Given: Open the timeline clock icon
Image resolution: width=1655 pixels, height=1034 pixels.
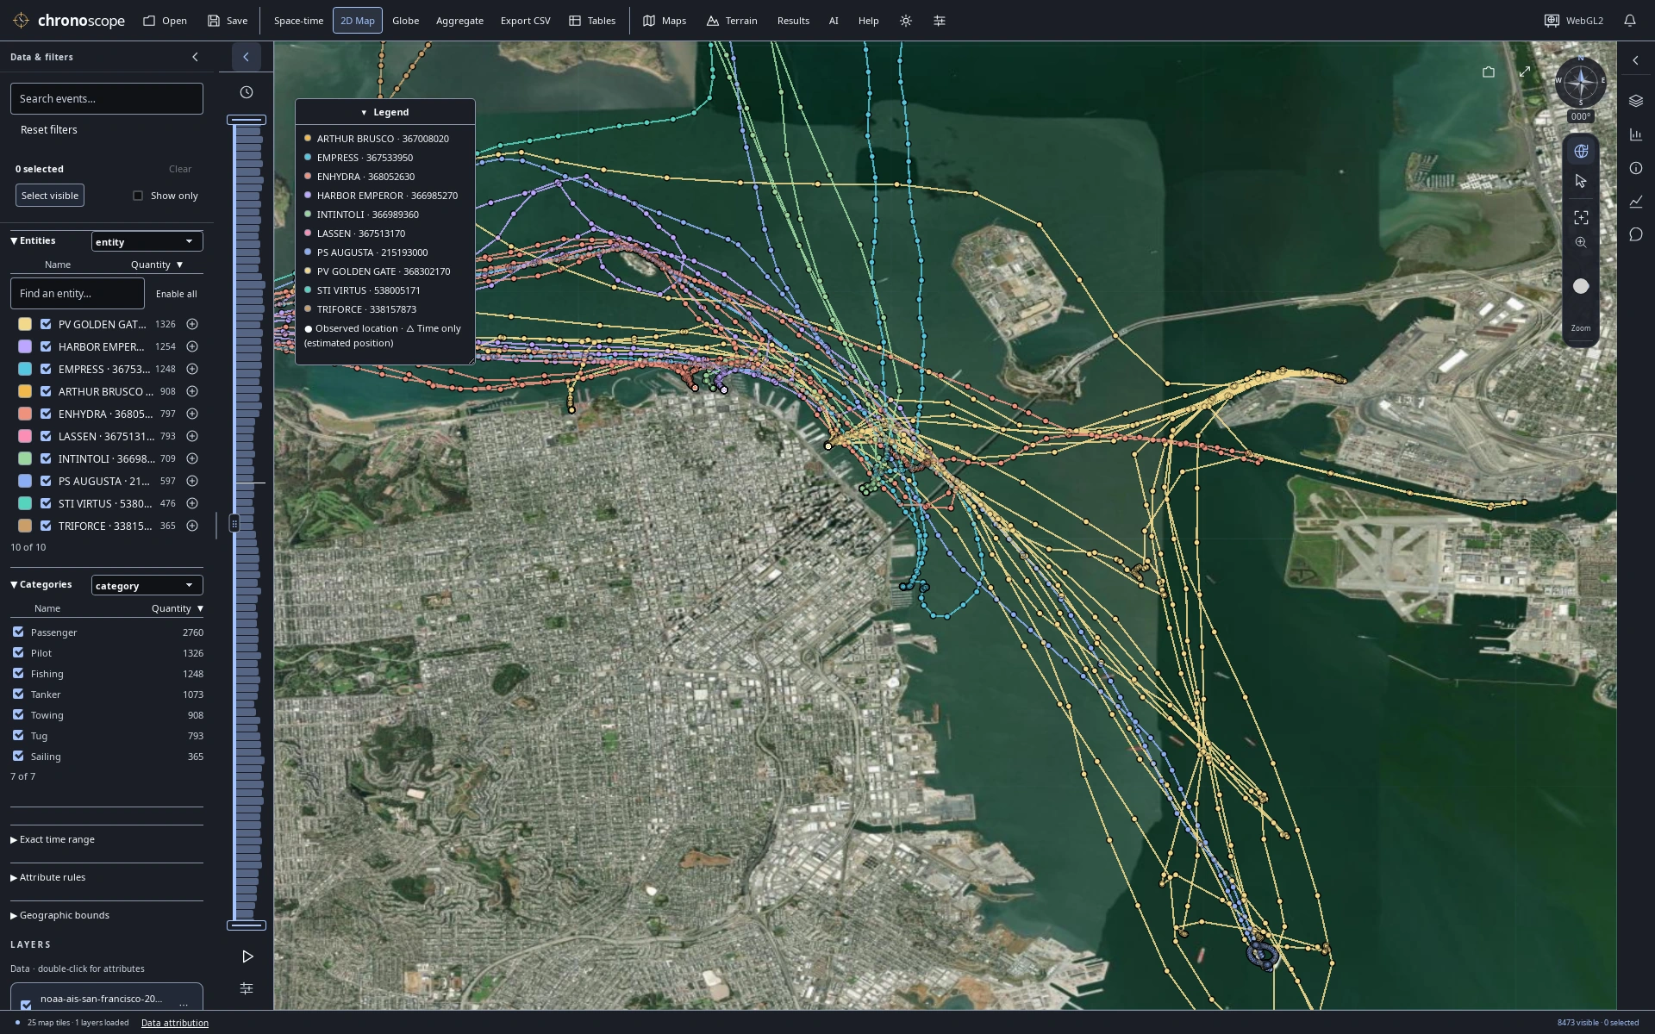Looking at the screenshot, I should coord(247,92).
